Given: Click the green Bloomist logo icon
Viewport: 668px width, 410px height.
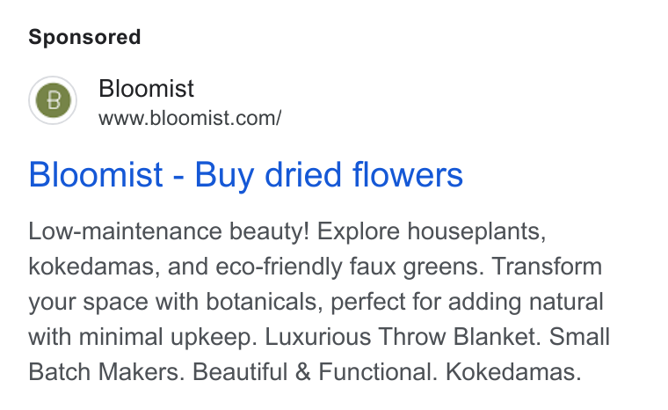Looking at the screenshot, I should (53, 100).
